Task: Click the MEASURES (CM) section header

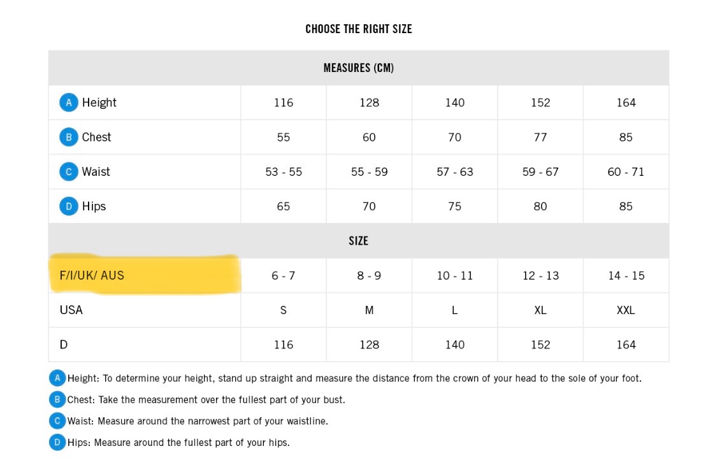Action: coord(358,68)
